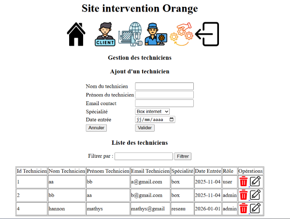Viewport: 290px width, 219px height.
Task: Click the Valider button
Action: click(x=145, y=128)
